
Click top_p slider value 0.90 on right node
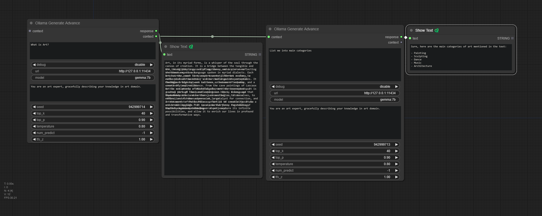[387, 158]
